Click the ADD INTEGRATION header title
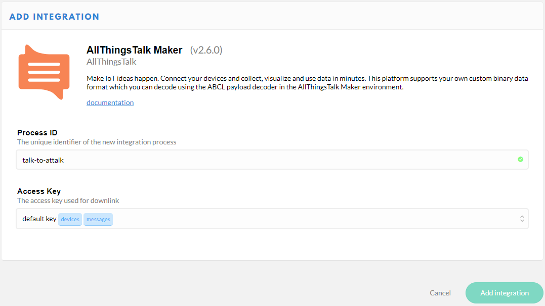 (54, 17)
